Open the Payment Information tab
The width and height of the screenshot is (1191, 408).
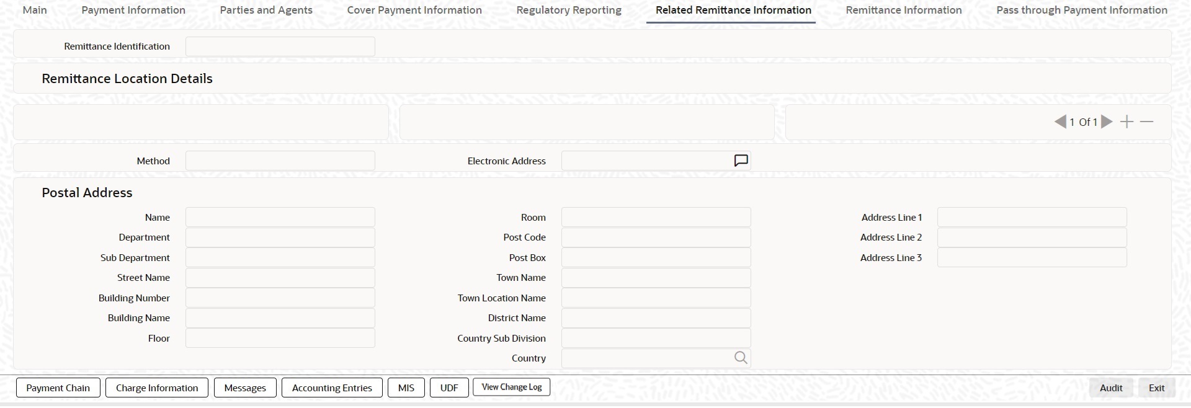click(x=133, y=10)
